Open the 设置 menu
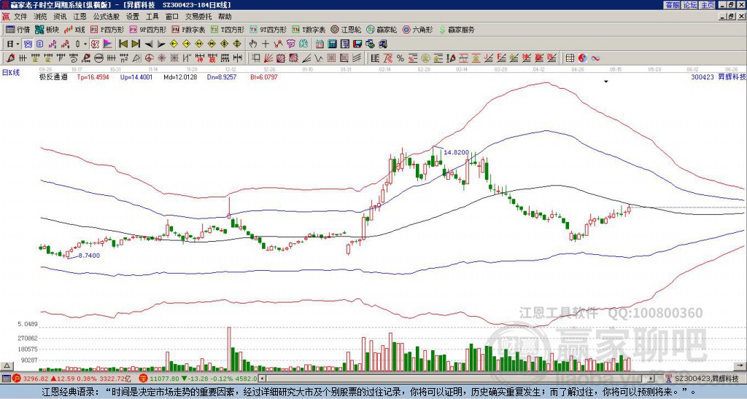This screenshot has width=747, height=399. pyautogui.click(x=133, y=17)
